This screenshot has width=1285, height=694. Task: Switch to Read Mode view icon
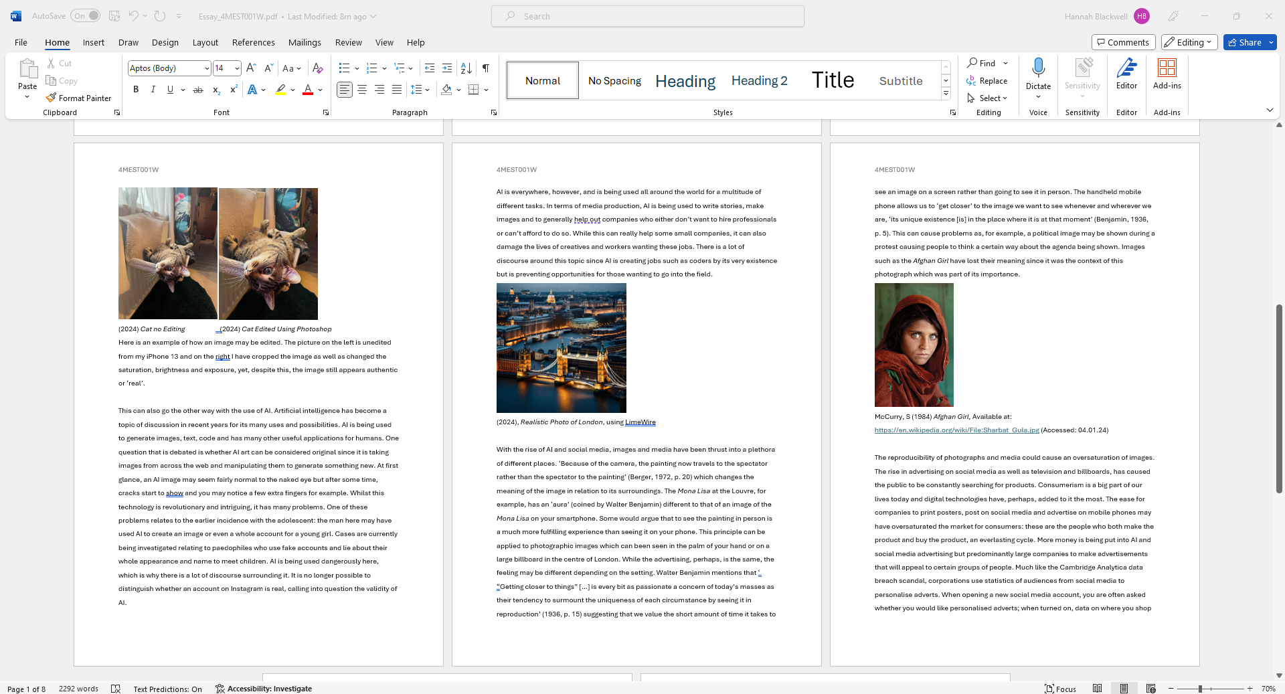(x=1097, y=689)
